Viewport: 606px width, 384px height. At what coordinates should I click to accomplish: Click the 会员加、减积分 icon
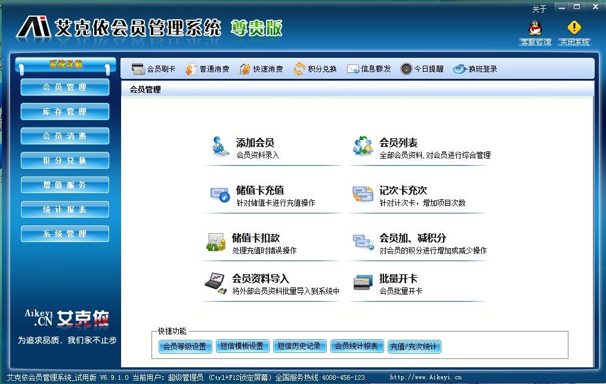(363, 242)
